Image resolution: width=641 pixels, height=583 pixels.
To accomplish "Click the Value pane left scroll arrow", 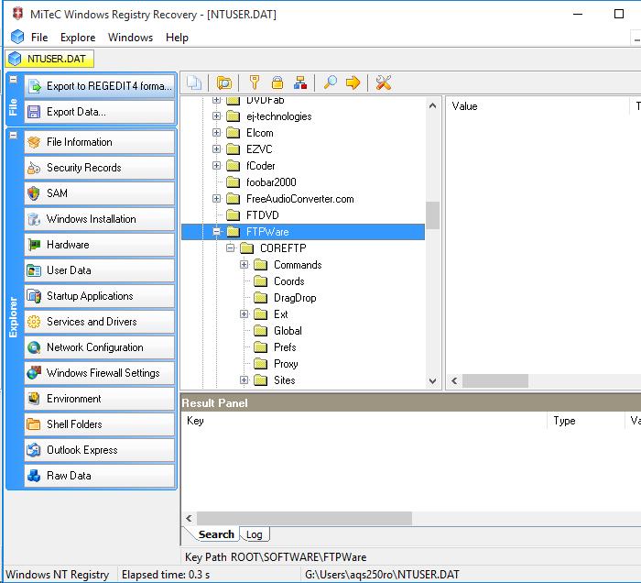I will coord(454,381).
